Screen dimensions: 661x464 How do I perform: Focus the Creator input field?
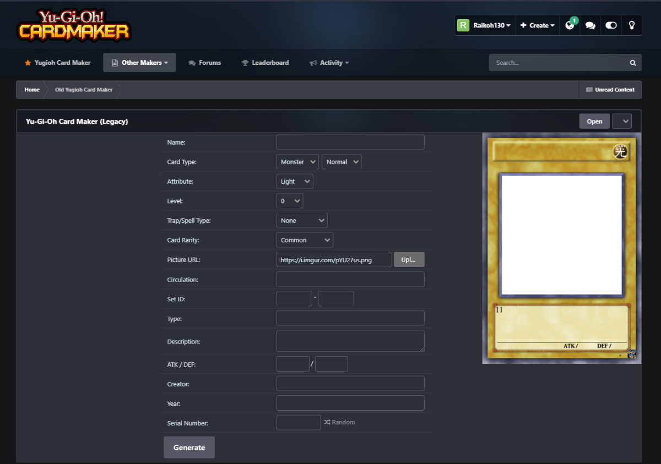pyautogui.click(x=350, y=384)
